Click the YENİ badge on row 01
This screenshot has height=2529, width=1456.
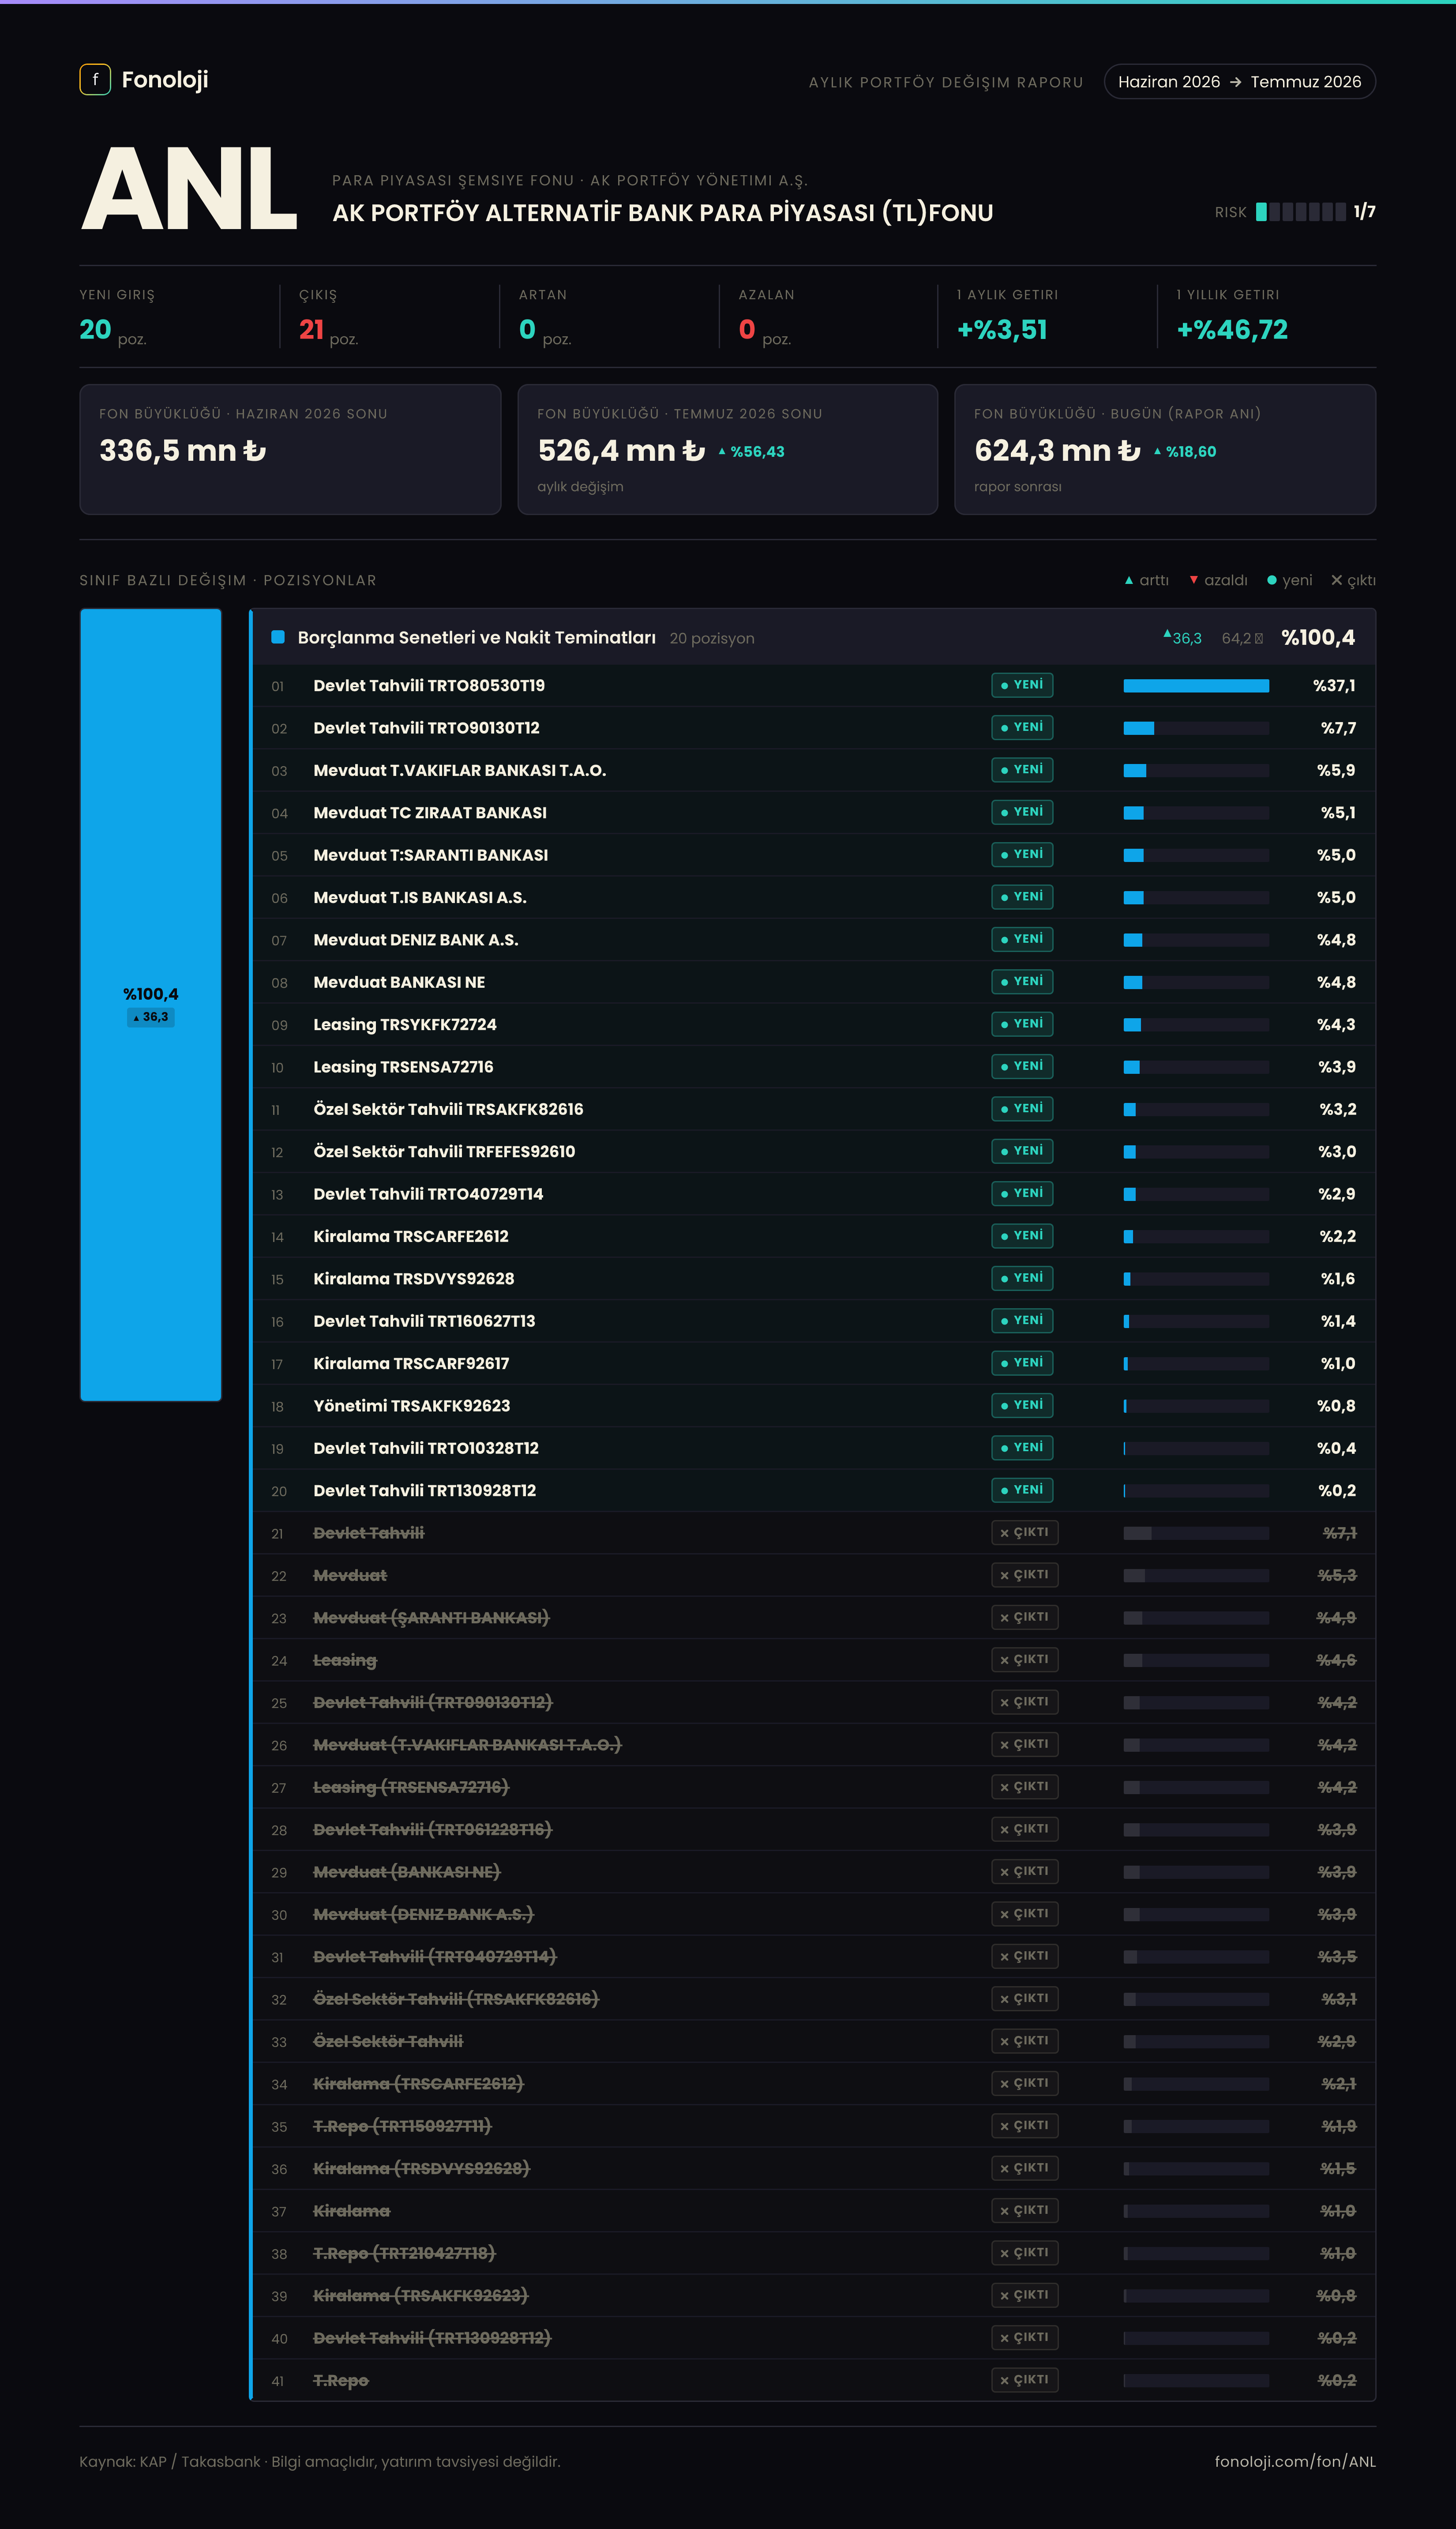[1022, 685]
